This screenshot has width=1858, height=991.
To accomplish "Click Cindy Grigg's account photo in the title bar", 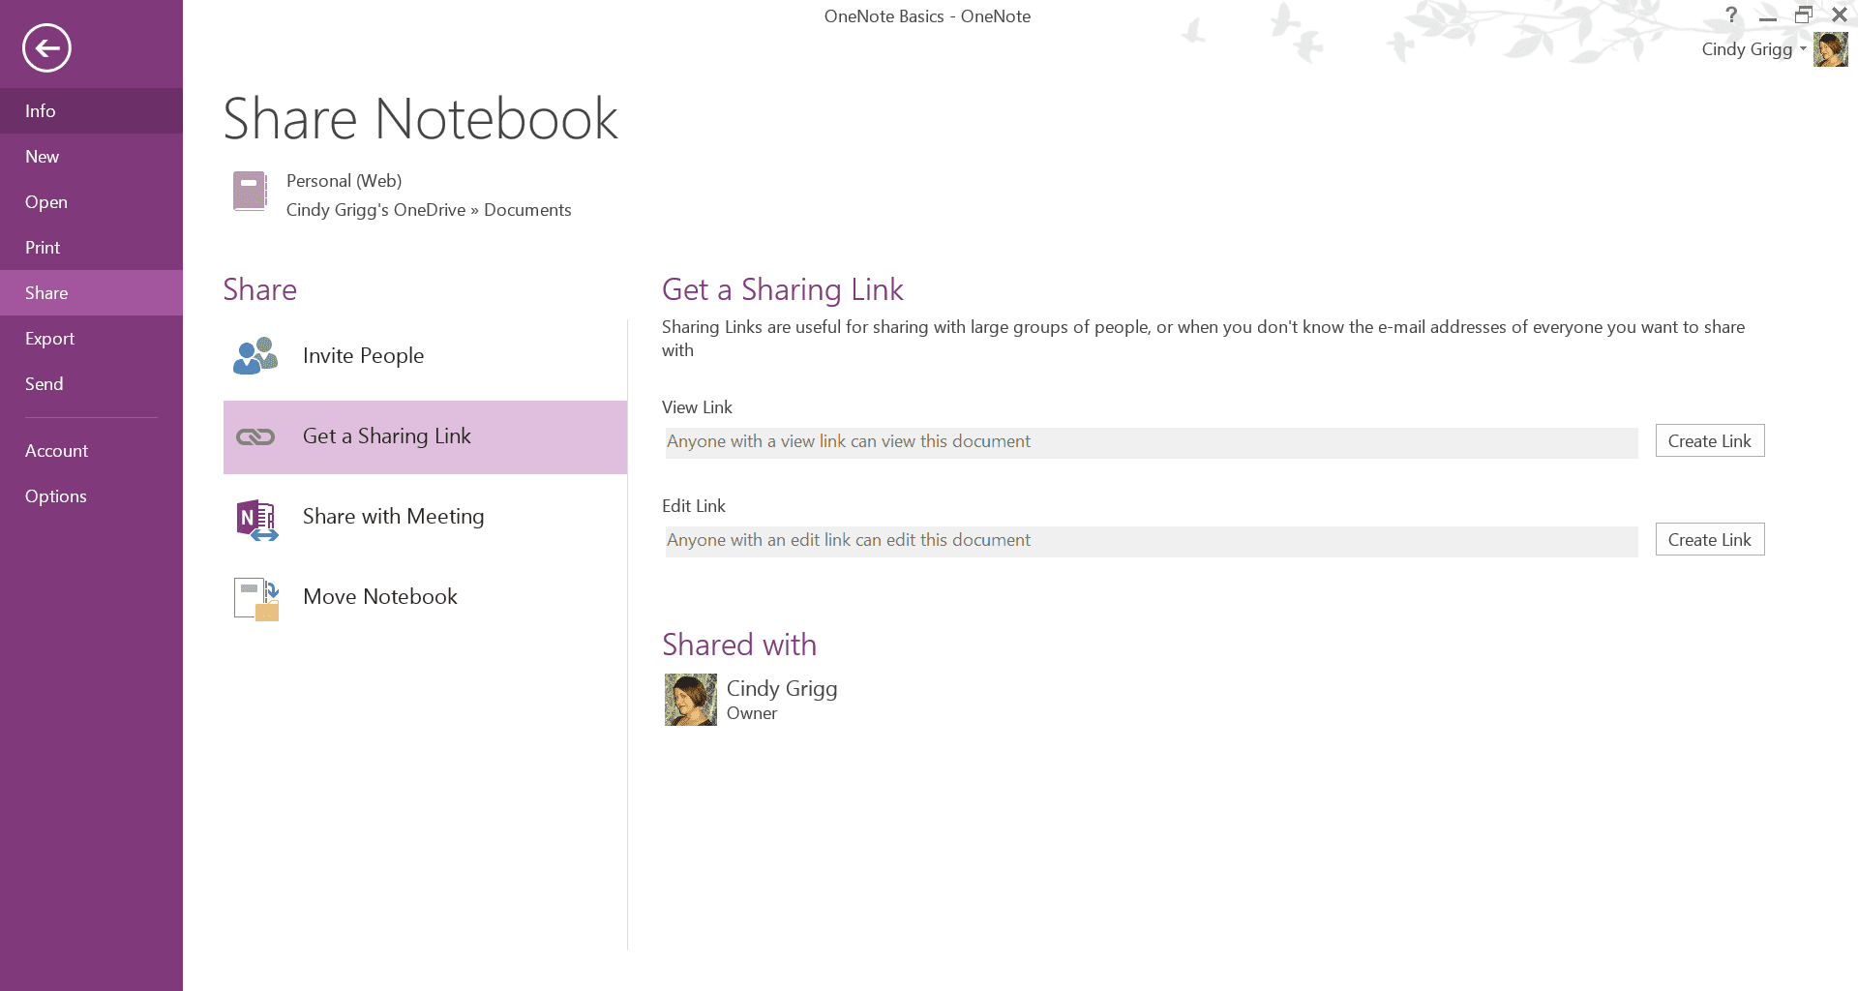I will pyautogui.click(x=1830, y=49).
